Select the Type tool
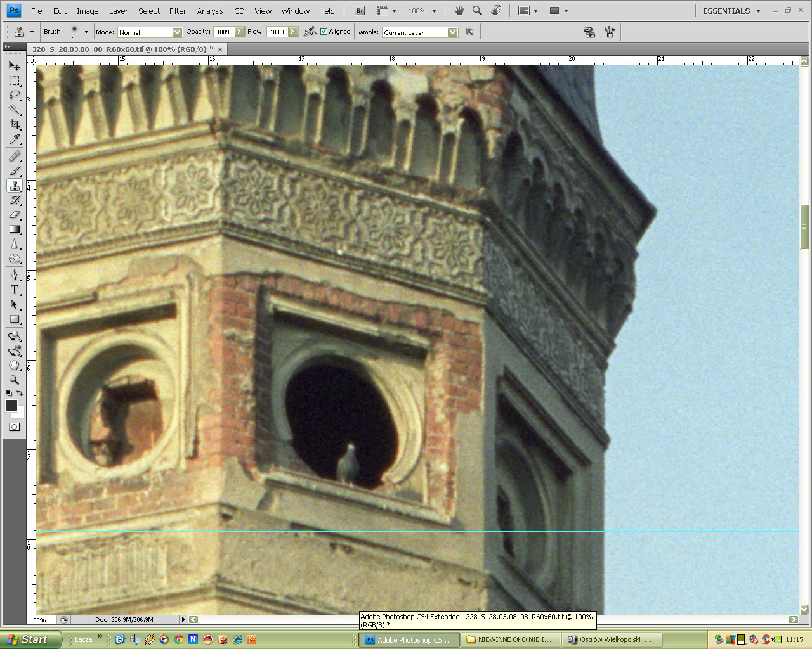This screenshot has width=812, height=649. [x=14, y=290]
